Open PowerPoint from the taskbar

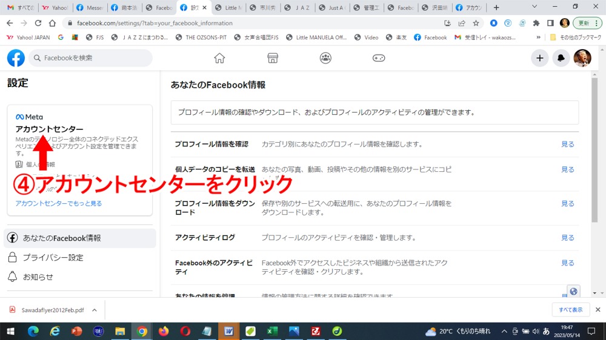click(76, 331)
